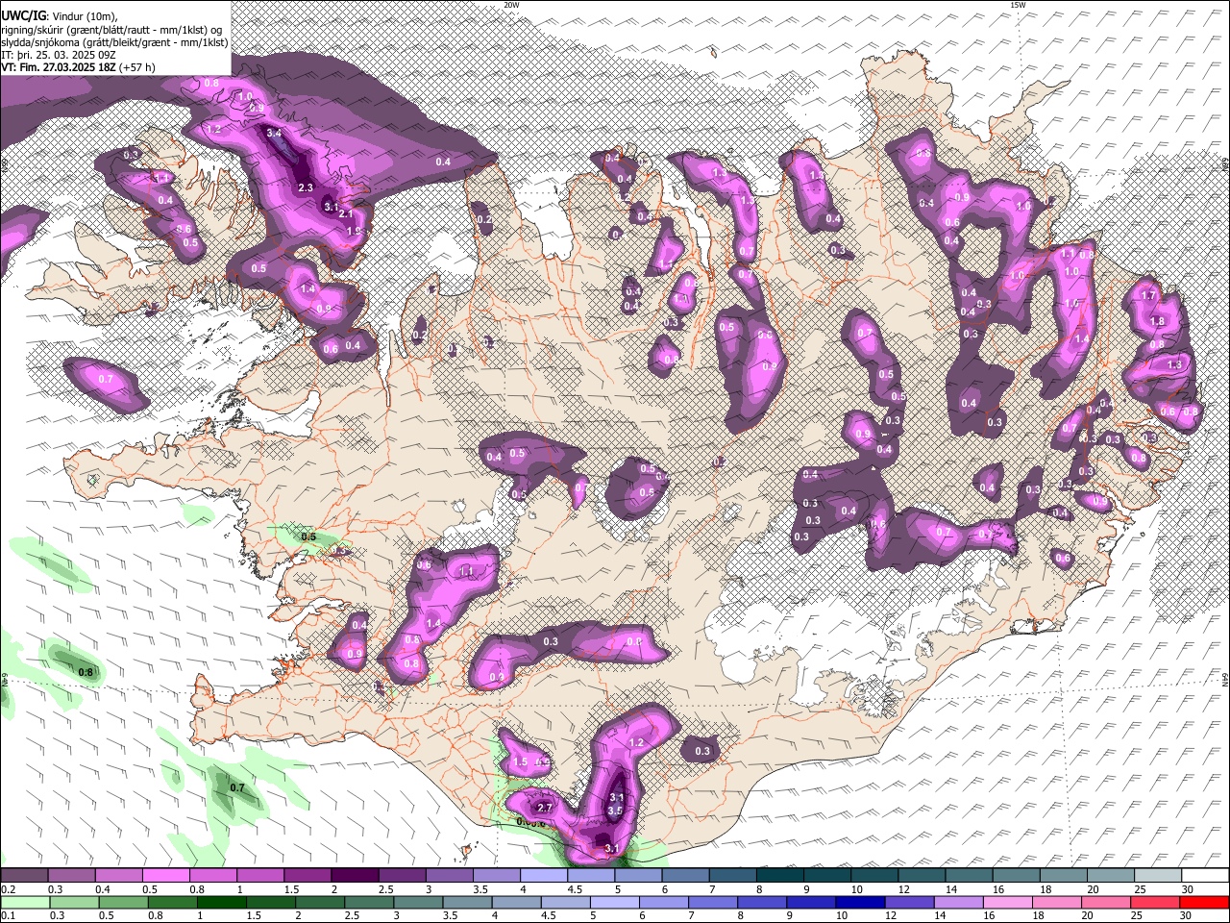This screenshot has width=1230, height=923.
Task: Click the white 30 swatch in upper legend
Action: pyautogui.click(x=1206, y=876)
